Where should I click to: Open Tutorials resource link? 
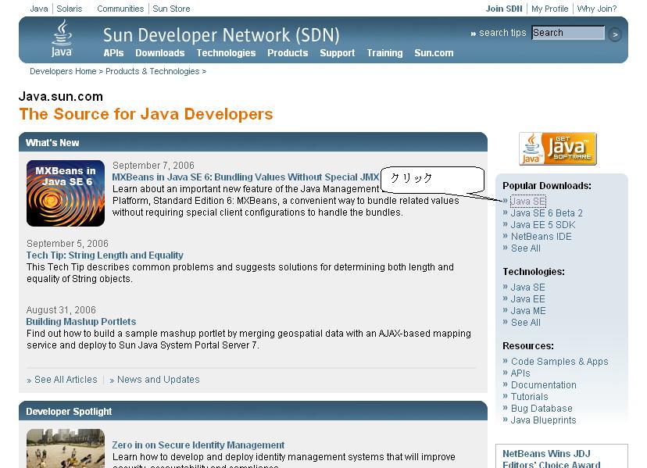click(x=530, y=397)
